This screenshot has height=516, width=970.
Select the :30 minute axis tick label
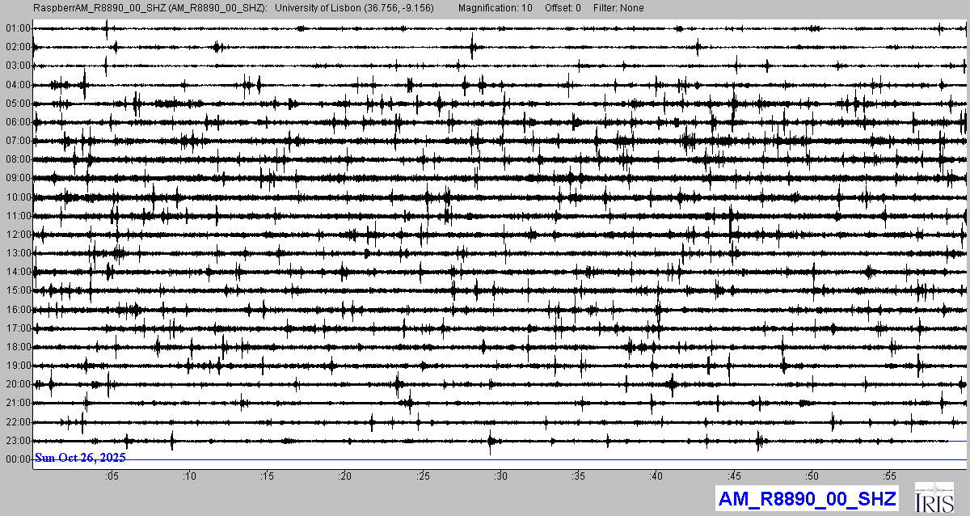(500, 476)
